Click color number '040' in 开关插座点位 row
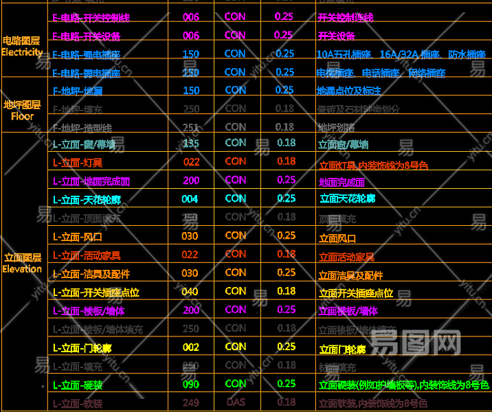The width and height of the screenshot is (492, 412). coord(190,292)
